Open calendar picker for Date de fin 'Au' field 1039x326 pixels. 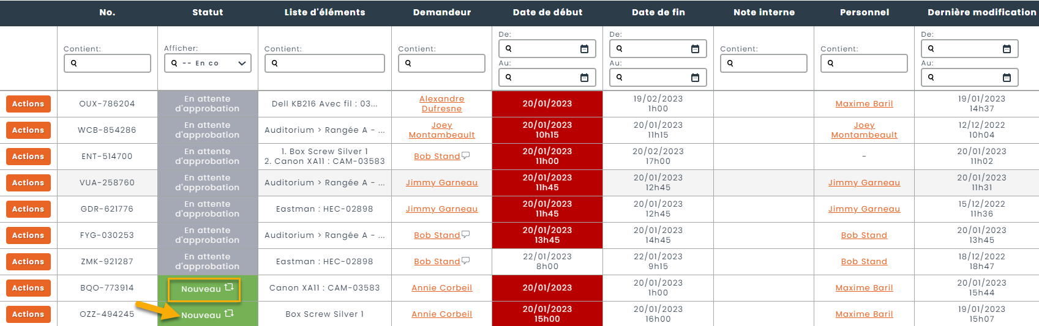coord(695,78)
